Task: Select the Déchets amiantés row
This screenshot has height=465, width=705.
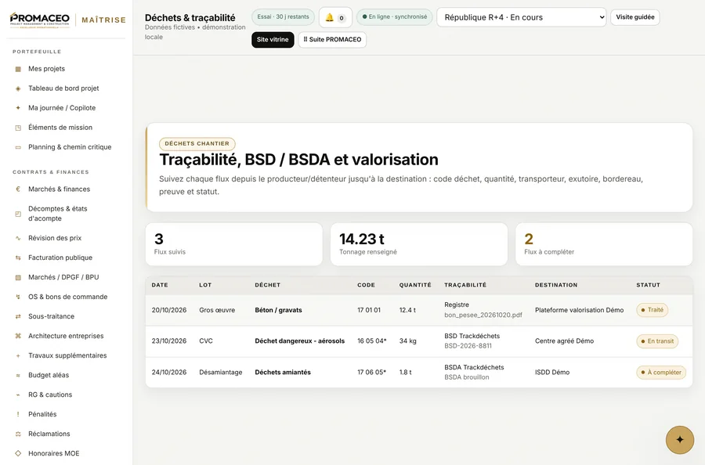Action: 418,372
